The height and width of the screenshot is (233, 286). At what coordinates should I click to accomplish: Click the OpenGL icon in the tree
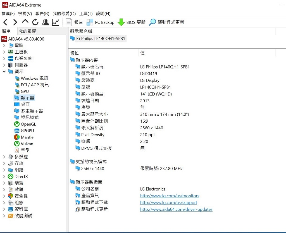point(17,124)
